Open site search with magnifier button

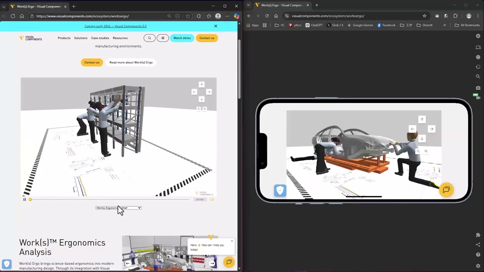point(149,38)
